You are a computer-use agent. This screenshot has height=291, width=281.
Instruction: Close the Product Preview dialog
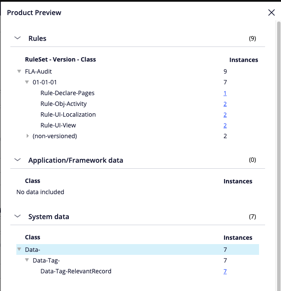272,12
